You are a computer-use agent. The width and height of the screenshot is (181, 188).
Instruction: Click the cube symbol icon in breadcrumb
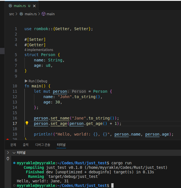point(44,14)
